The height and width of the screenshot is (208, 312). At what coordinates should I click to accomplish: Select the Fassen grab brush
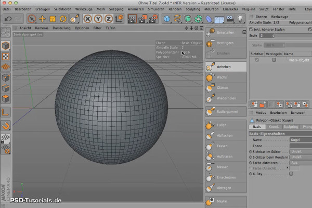click(x=226, y=146)
